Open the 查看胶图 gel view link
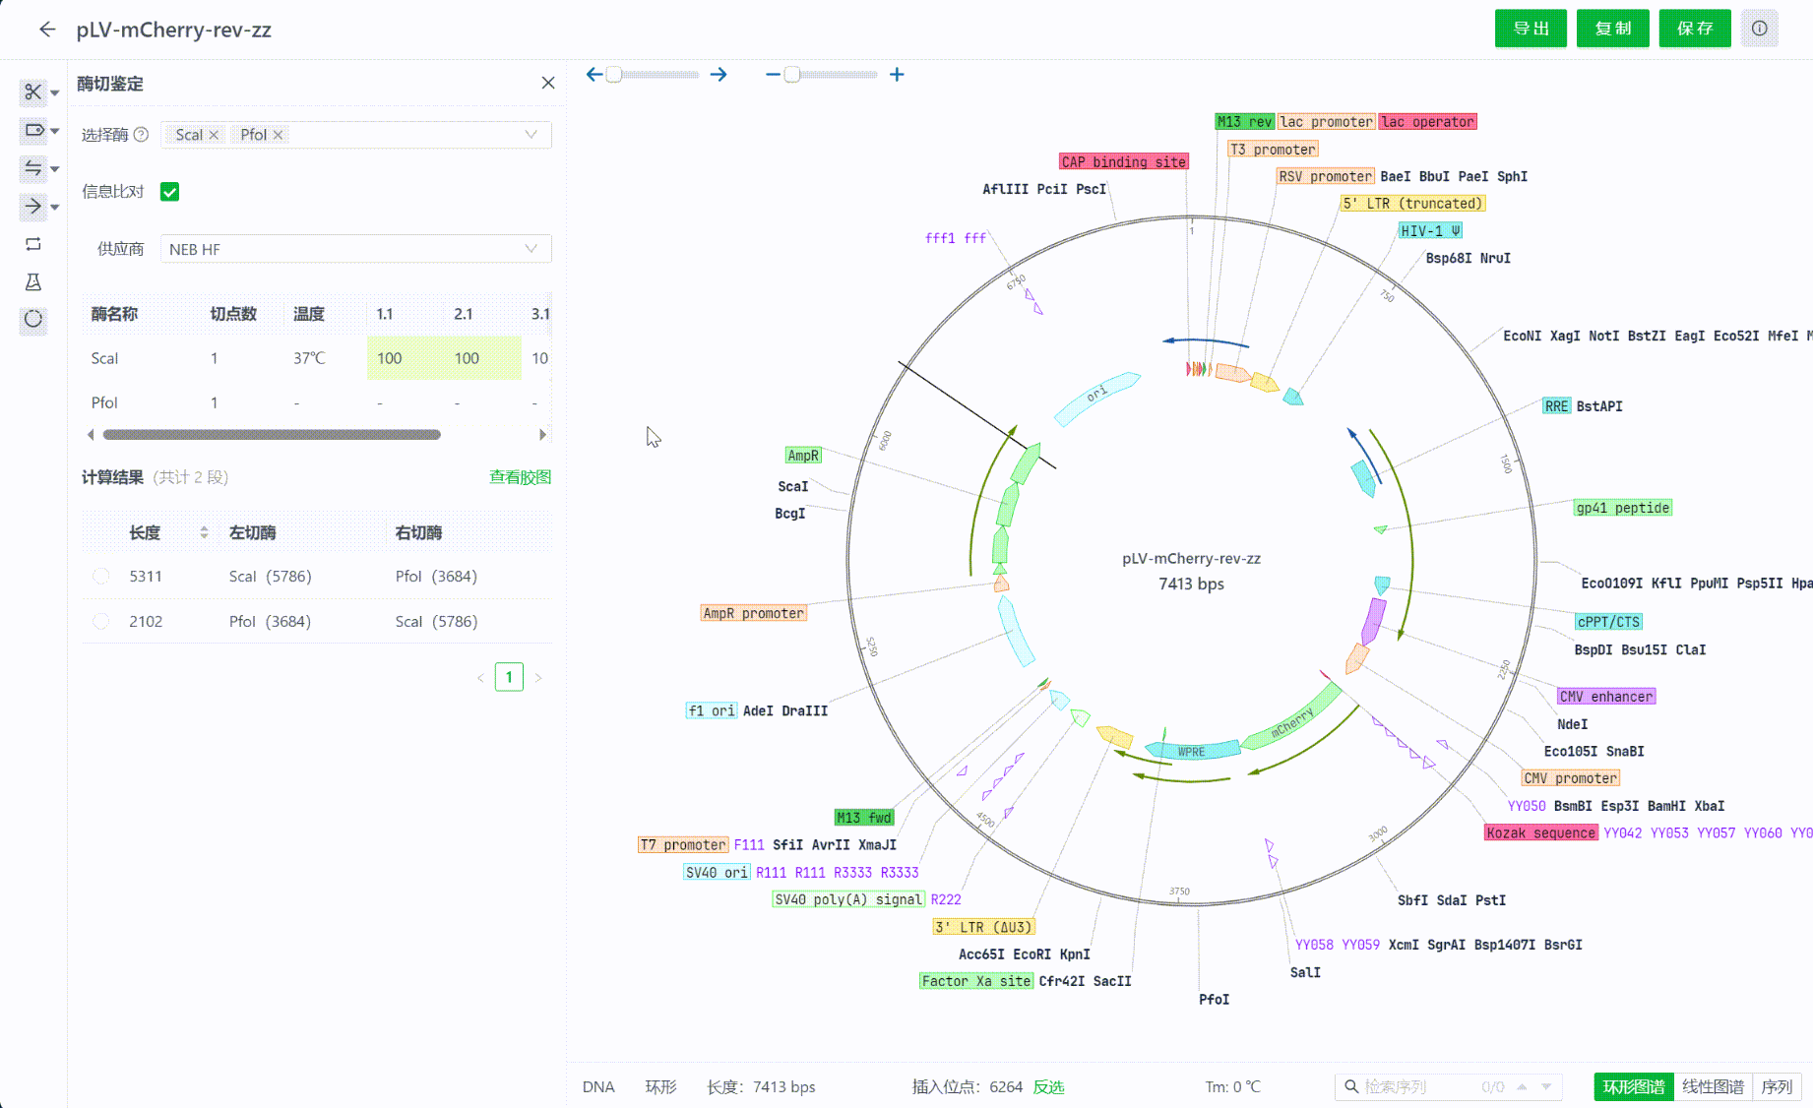The width and height of the screenshot is (1813, 1108). 520,477
